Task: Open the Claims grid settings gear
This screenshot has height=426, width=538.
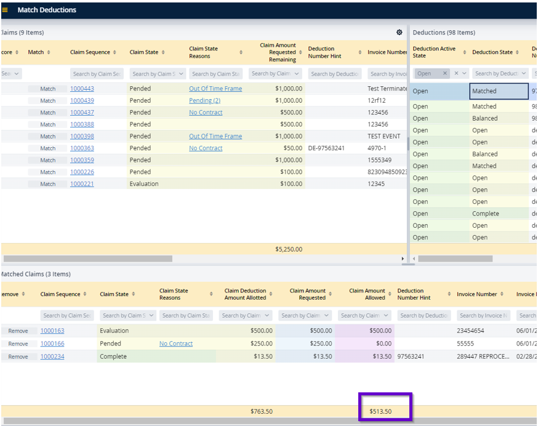Action: [399, 32]
